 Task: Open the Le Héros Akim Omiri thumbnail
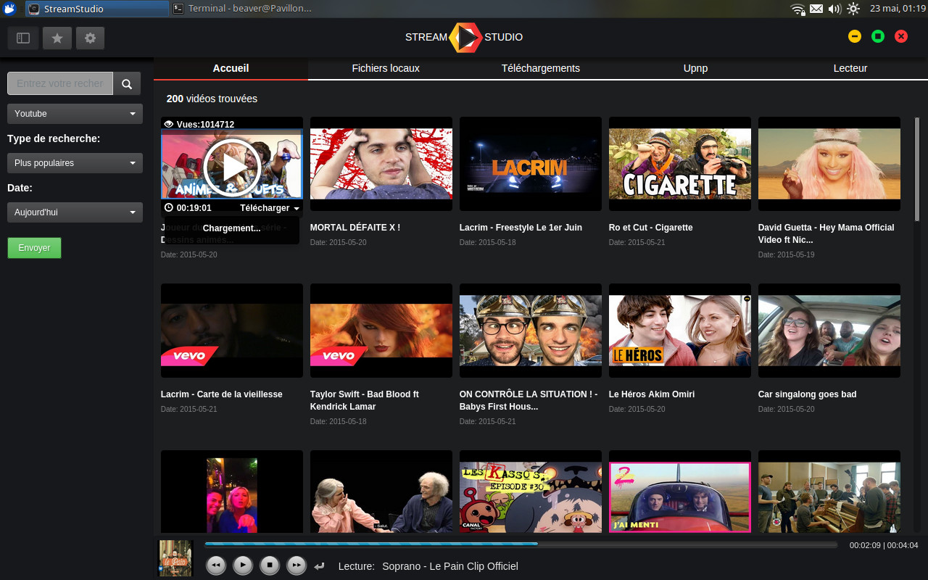tap(680, 331)
